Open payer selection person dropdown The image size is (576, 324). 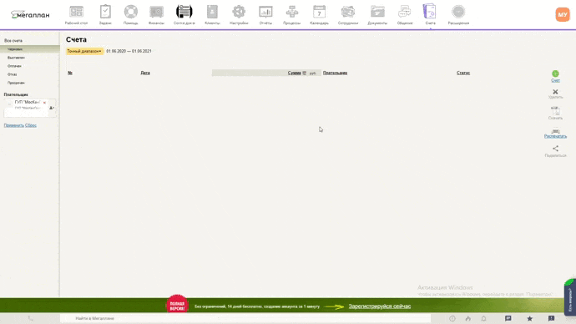point(52,108)
